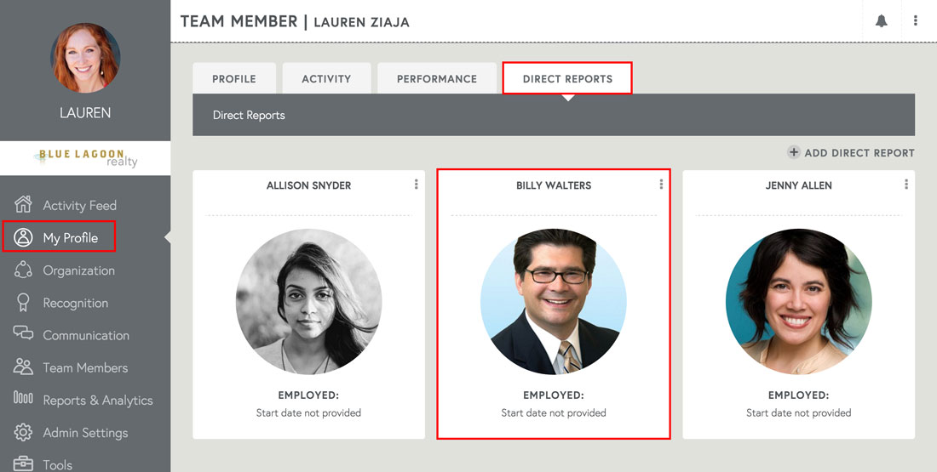Click Billy Walters' profile photo
Screen dimensions: 937x472
coord(554,302)
